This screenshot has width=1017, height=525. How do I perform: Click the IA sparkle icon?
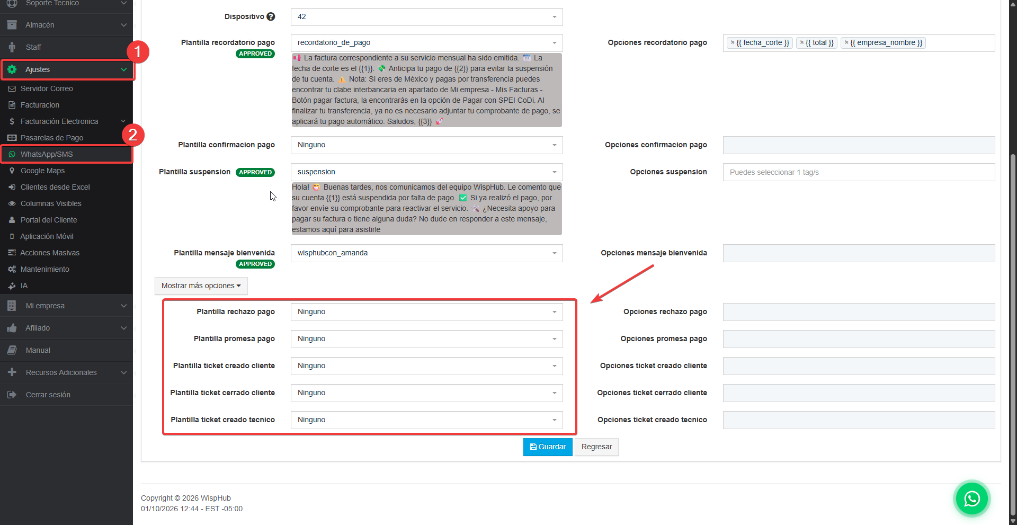pyautogui.click(x=12, y=286)
